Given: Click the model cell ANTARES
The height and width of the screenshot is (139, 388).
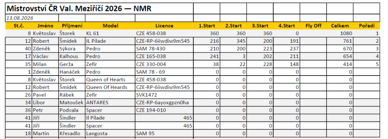Looking at the screenshot, I should coord(110,102).
